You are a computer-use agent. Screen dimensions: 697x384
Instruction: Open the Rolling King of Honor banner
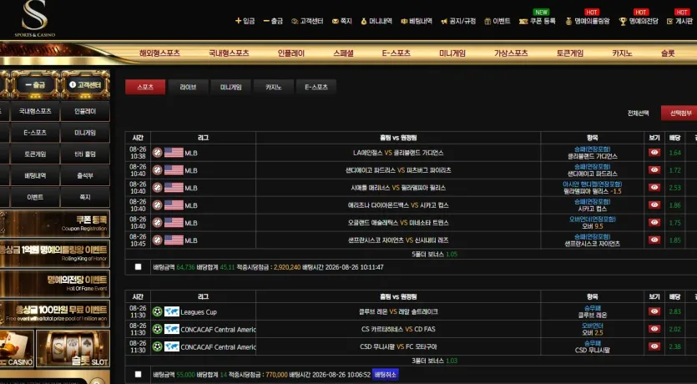point(55,253)
